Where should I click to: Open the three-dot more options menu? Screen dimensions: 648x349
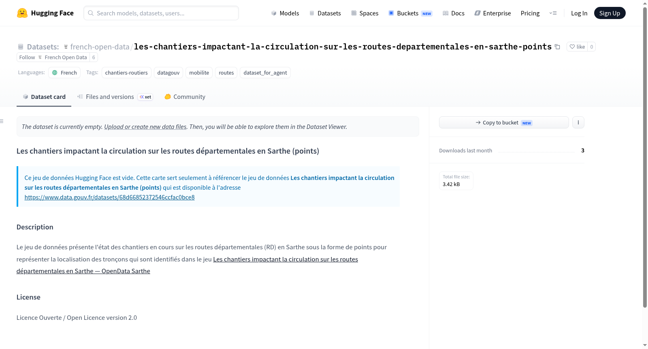(578, 122)
